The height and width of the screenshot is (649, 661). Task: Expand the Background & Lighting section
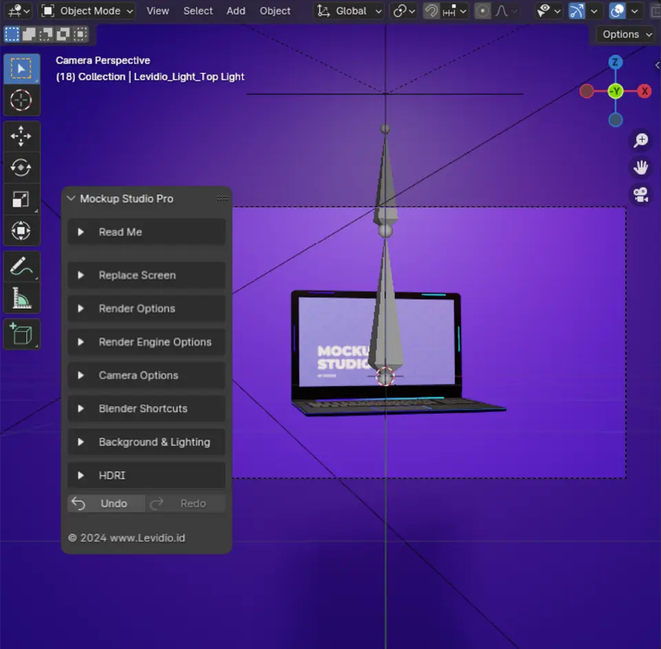(146, 442)
